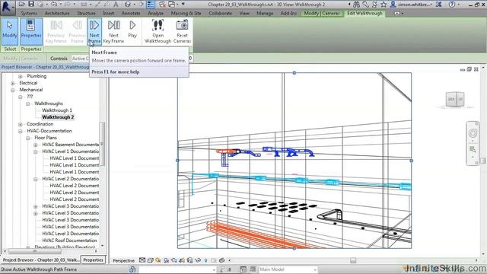
Task: Collapse the Mechanical tree node
Action: pos(13,90)
